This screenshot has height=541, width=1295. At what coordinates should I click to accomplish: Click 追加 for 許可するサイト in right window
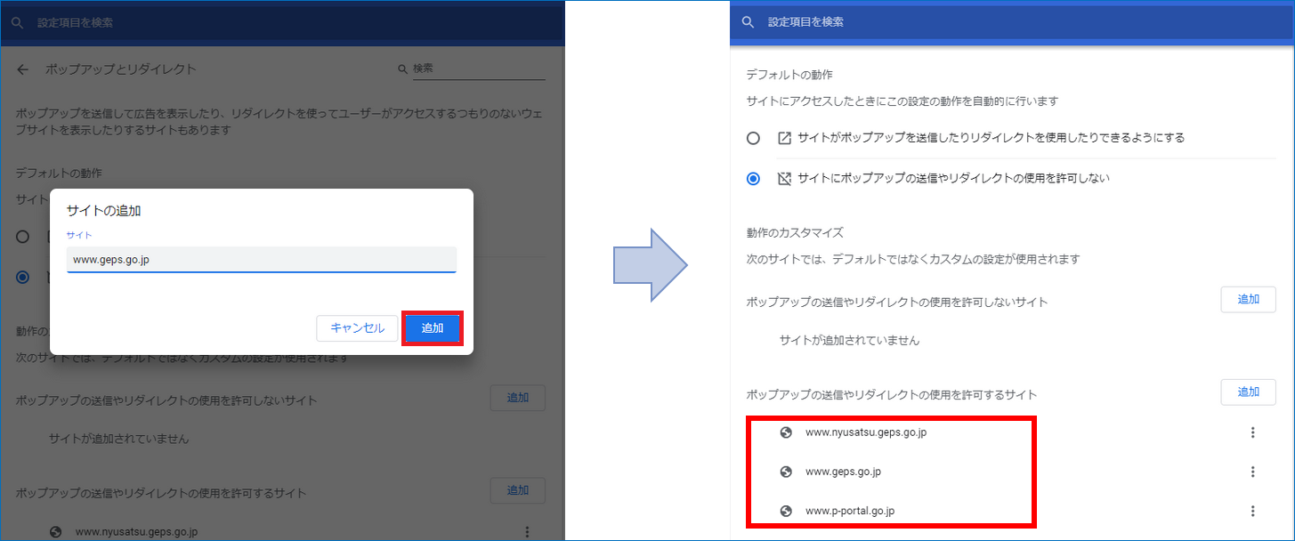[1248, 392]
